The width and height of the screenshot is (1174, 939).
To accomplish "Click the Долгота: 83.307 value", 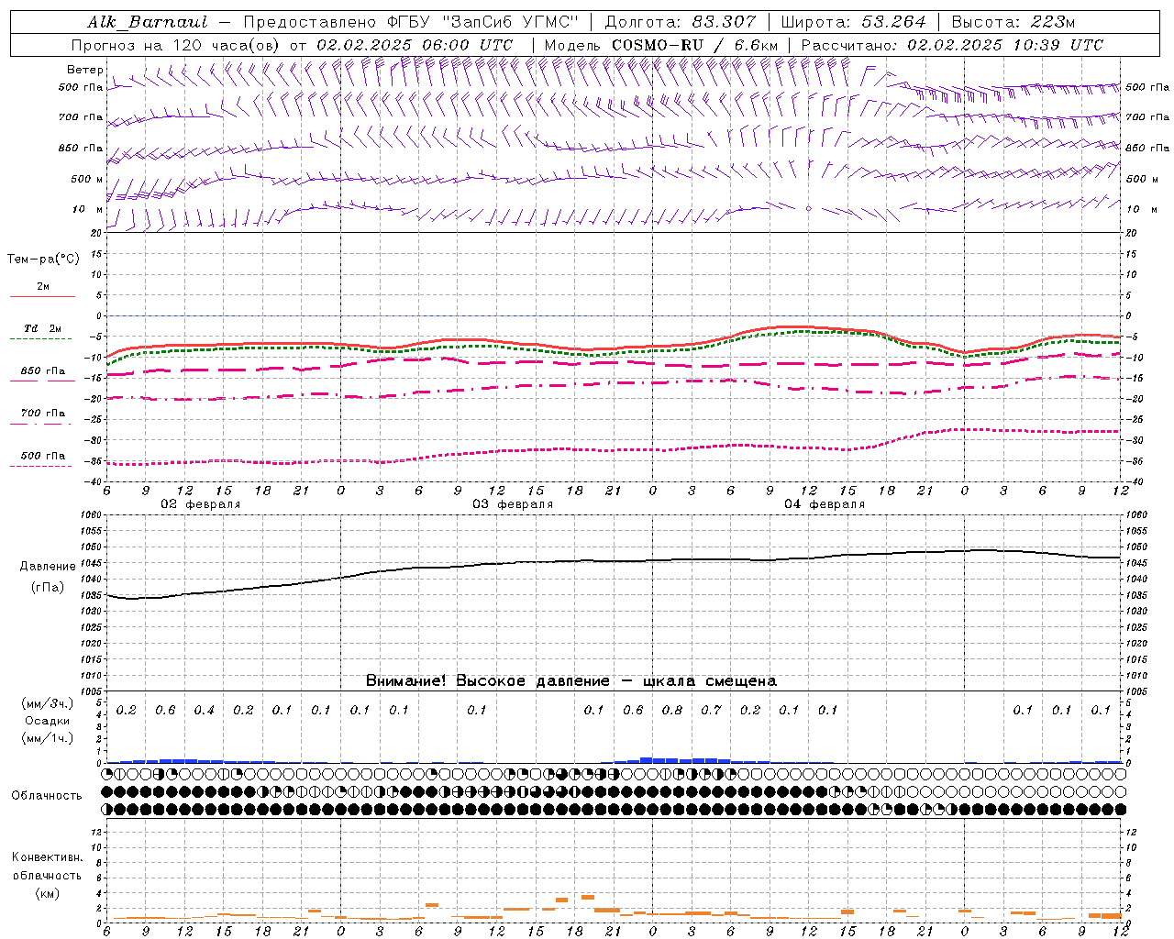I will (681, 22).
